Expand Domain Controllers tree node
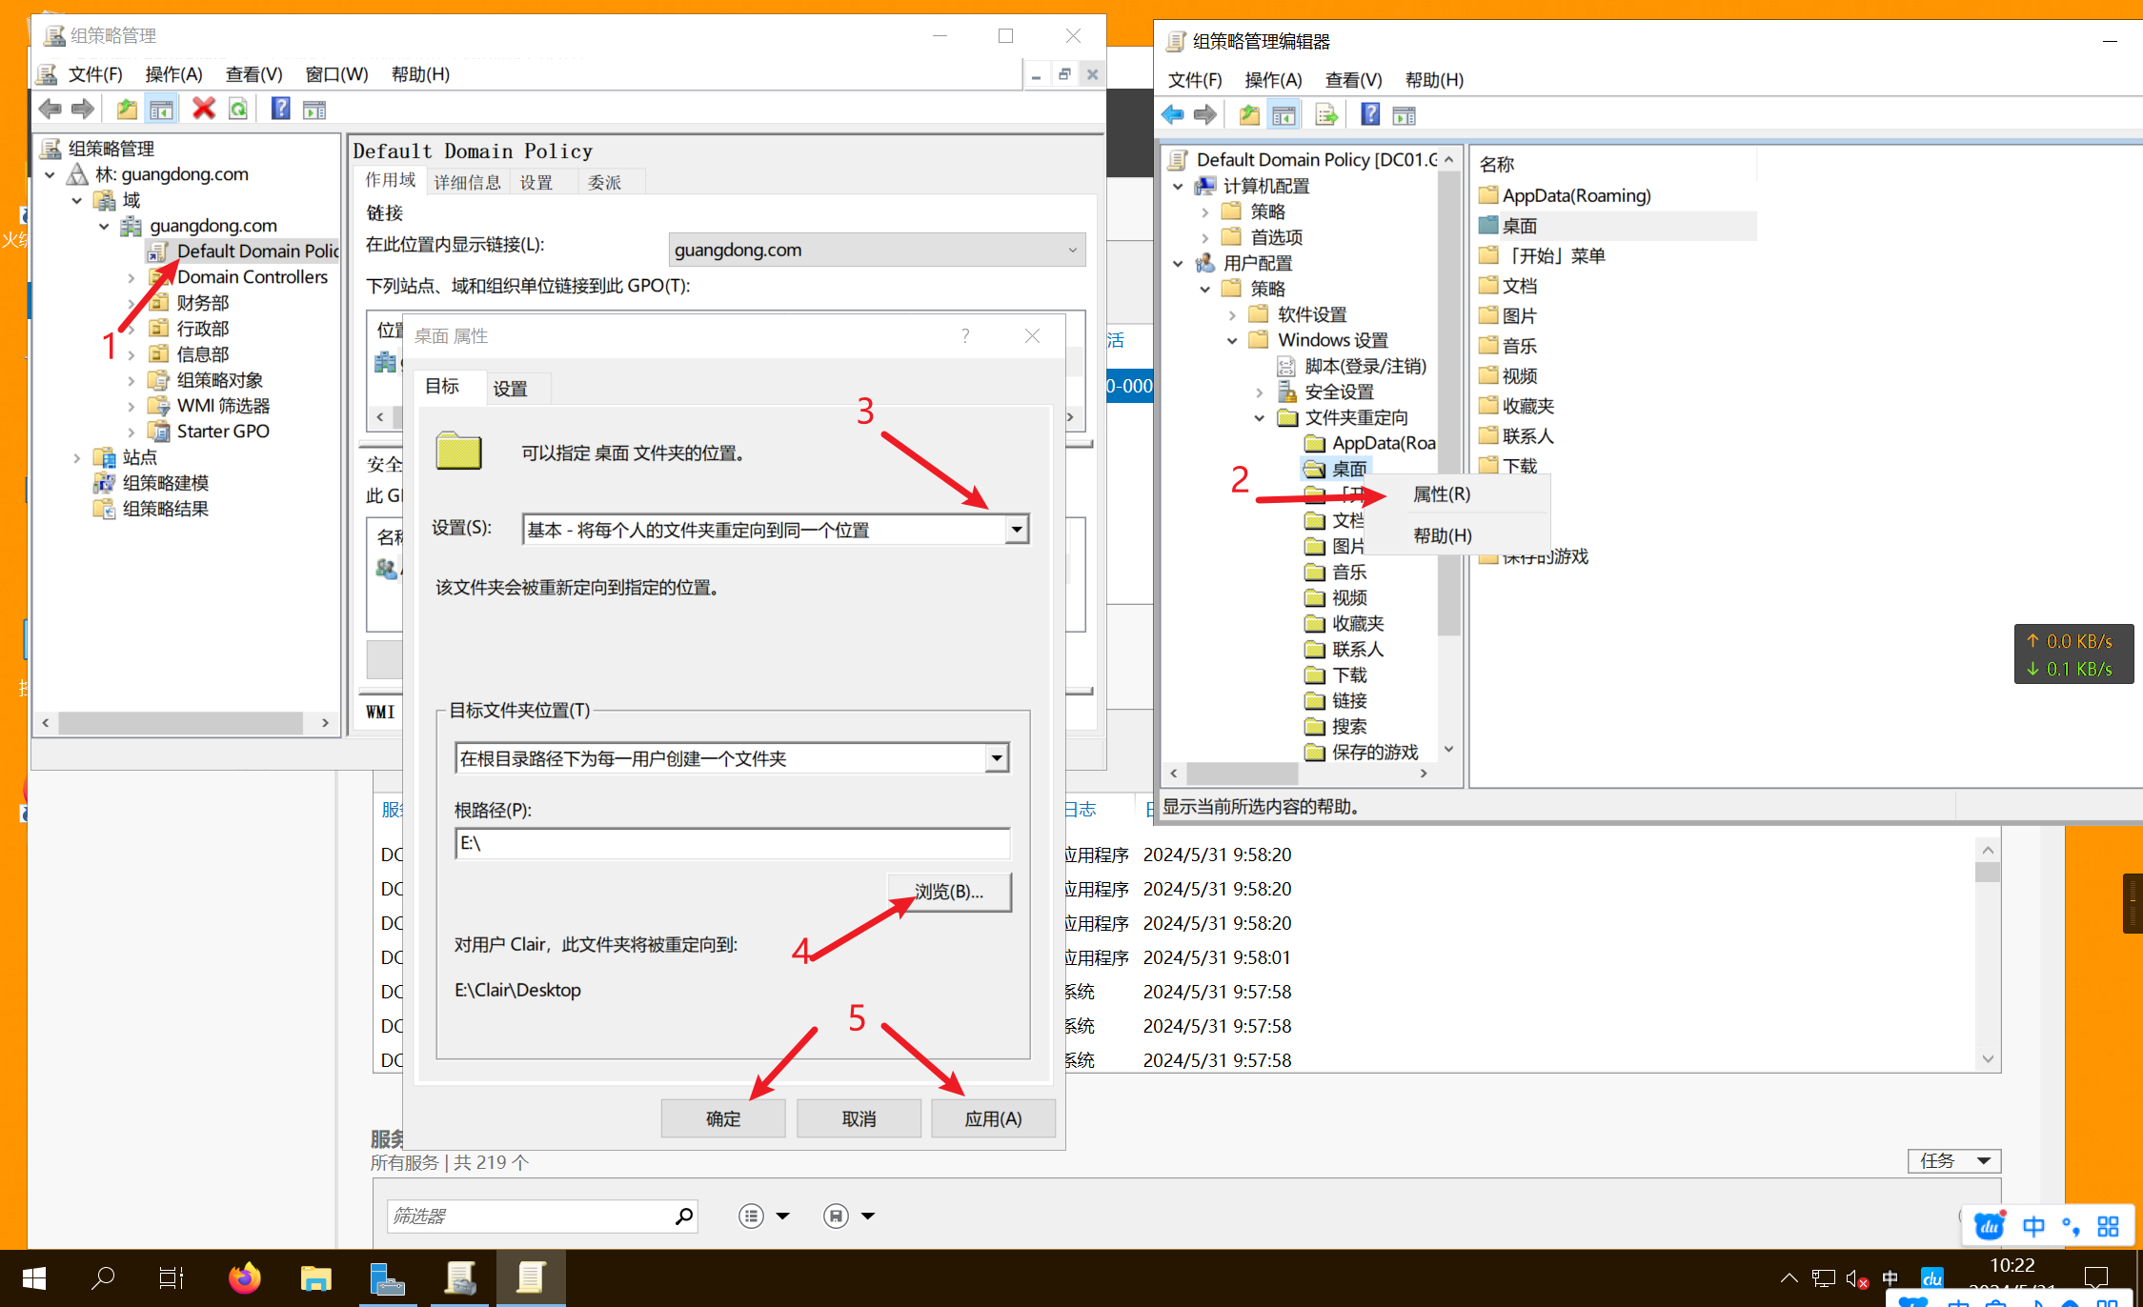This screenshot has width=2143, height=1307. coord(131,277)
